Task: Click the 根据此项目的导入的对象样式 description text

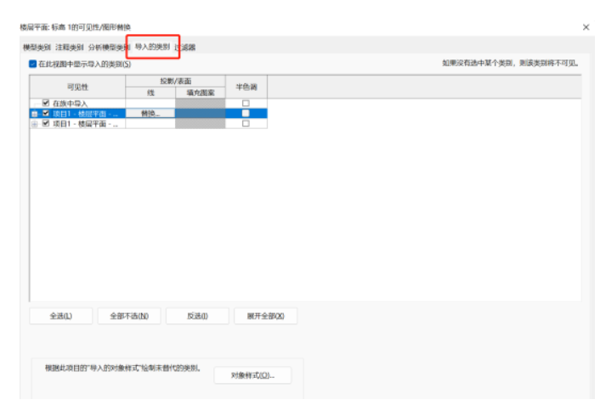Action: coord(123,369)
